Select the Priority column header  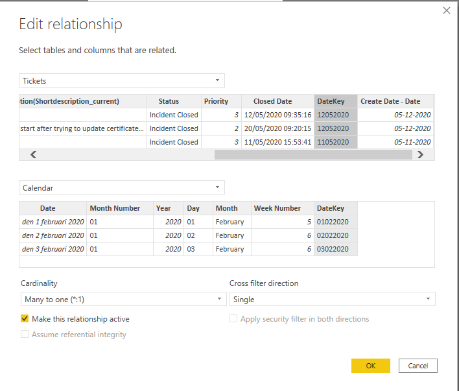221,101
